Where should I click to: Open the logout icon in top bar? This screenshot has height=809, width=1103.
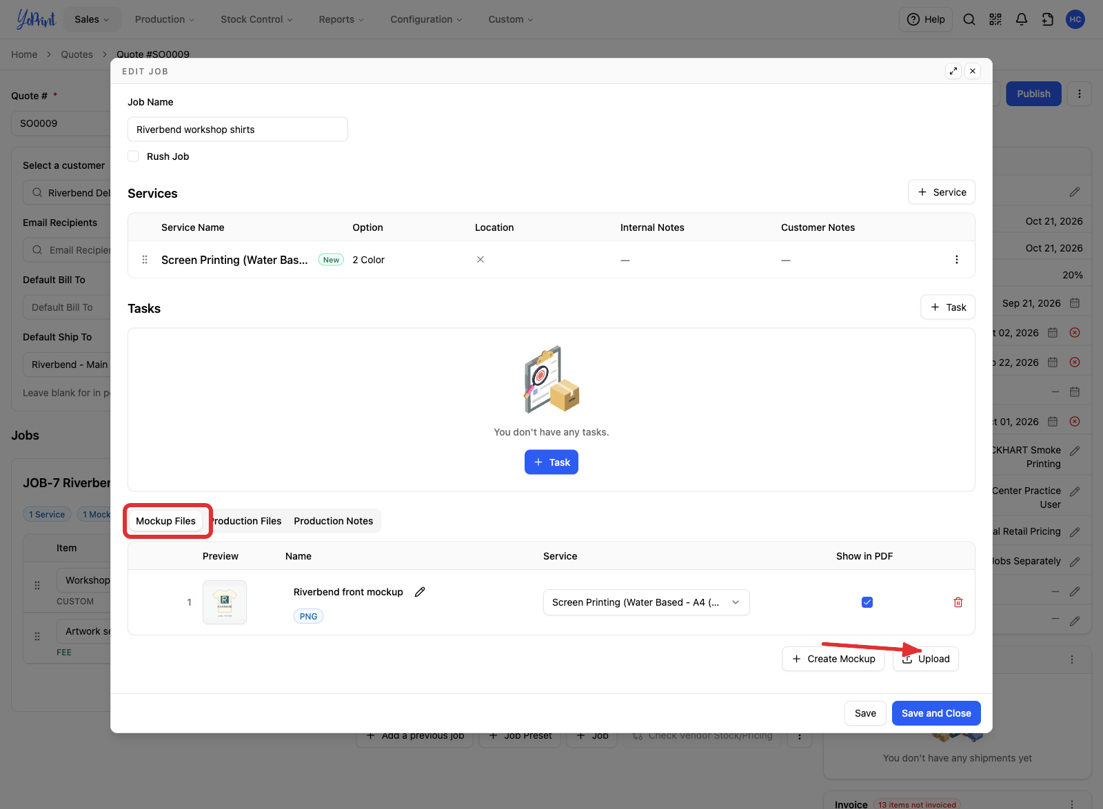coord(1048,19)
